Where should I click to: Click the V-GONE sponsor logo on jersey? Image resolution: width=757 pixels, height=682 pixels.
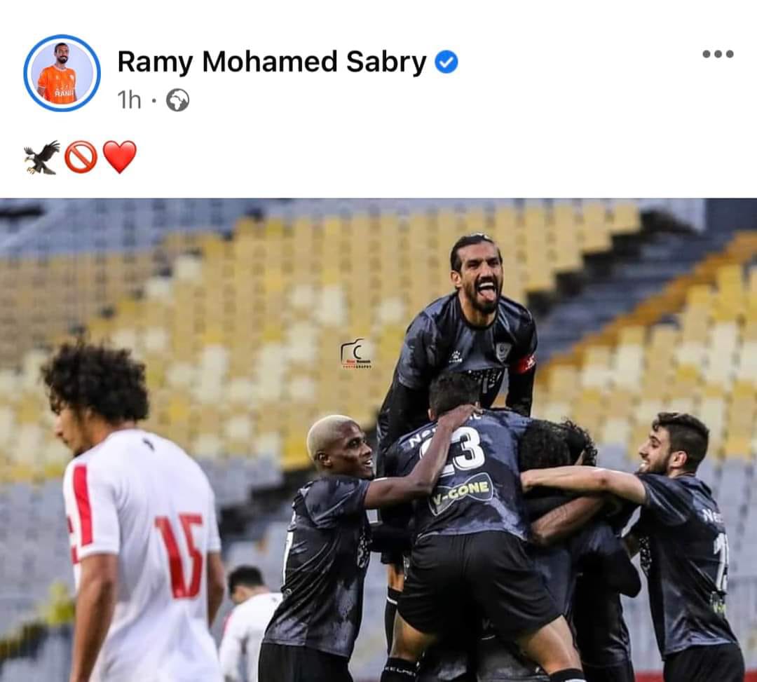[462, 493]
